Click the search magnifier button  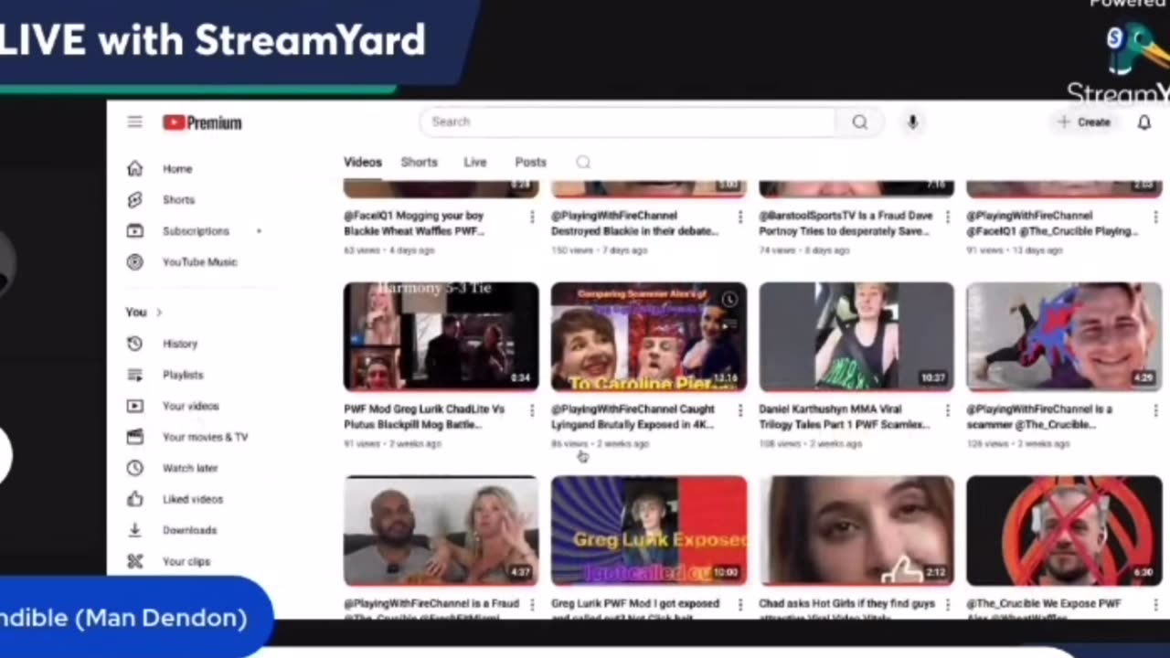click(859, 122)
